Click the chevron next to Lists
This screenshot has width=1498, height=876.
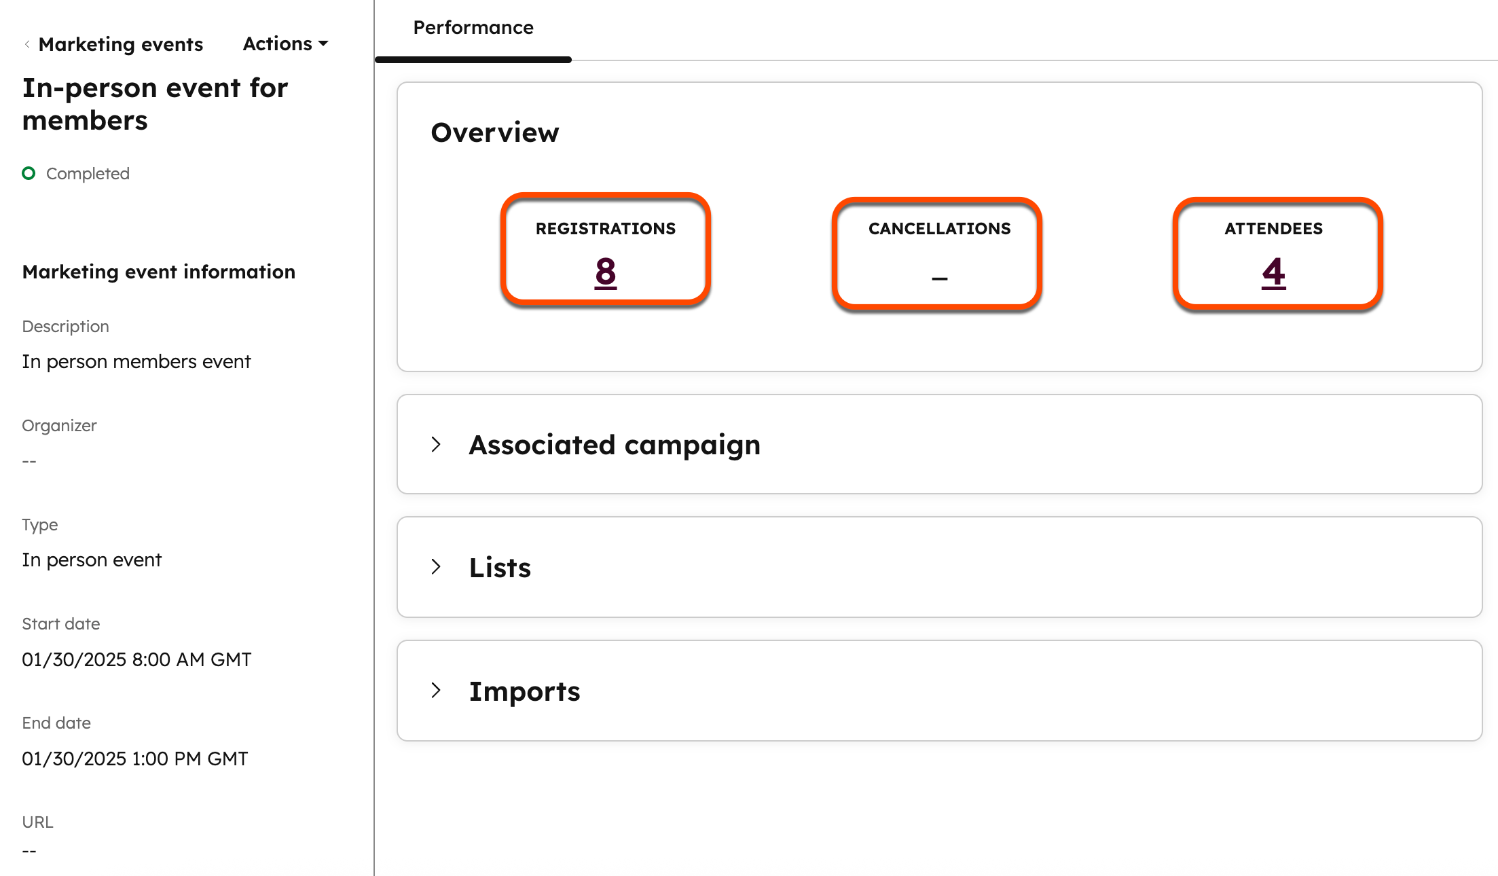point(437,567)
